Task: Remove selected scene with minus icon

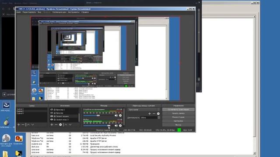Action: tap(23, 125)
